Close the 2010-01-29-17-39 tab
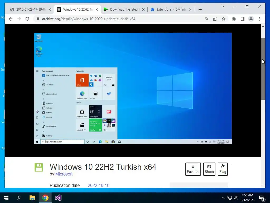The height and width of the screenshot is (203, 270). tap(50, 10)
